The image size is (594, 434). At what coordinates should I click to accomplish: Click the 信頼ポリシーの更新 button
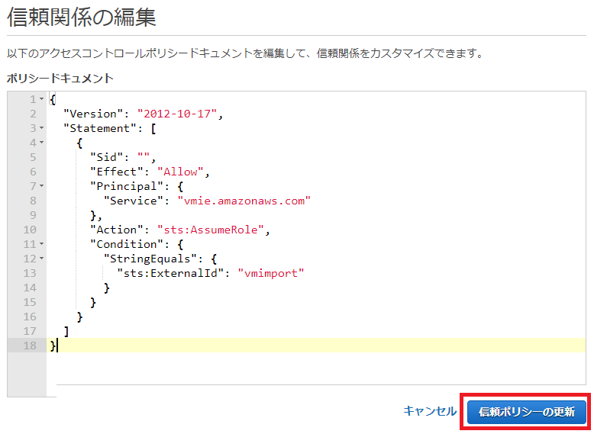[526, 412]
